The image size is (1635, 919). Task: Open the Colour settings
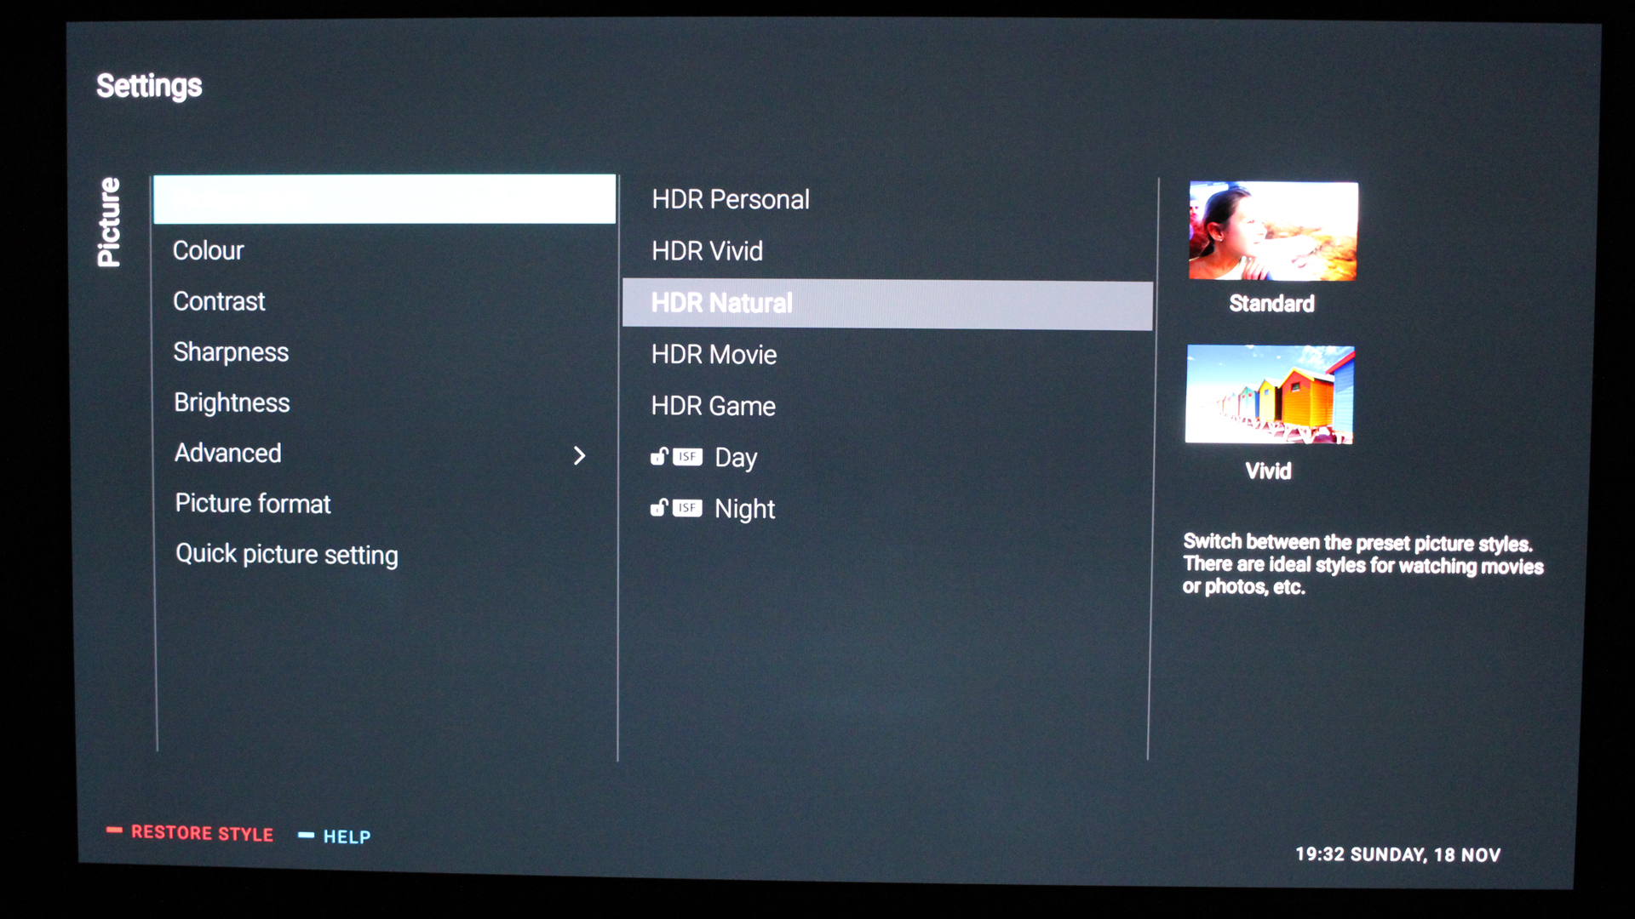[x=205, y=250]
